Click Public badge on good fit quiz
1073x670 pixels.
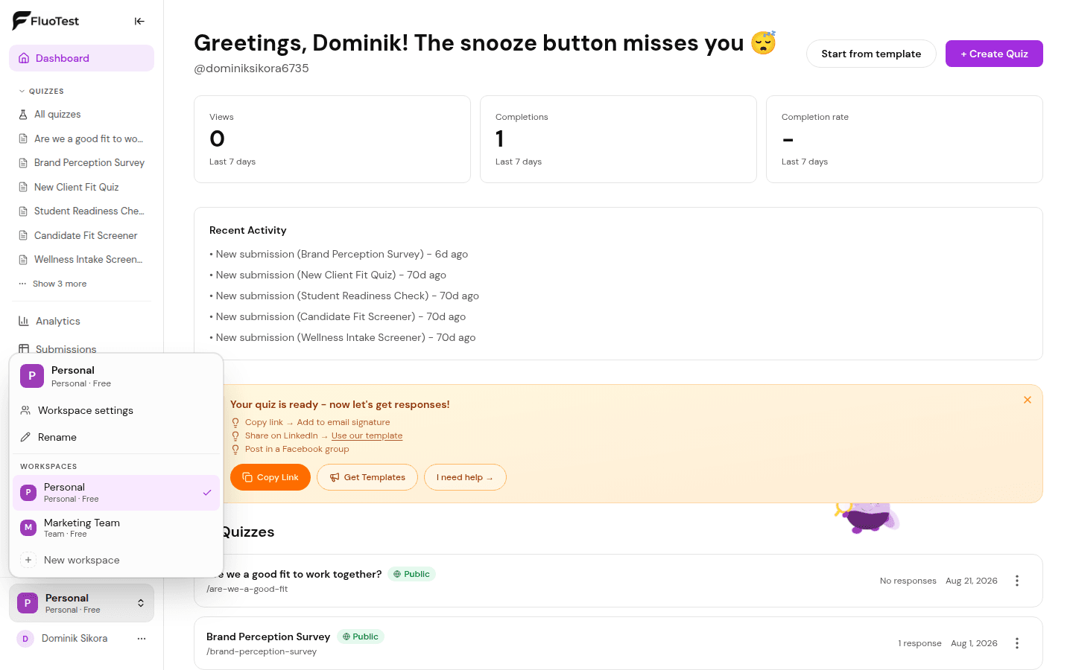[x=412, y=574]
